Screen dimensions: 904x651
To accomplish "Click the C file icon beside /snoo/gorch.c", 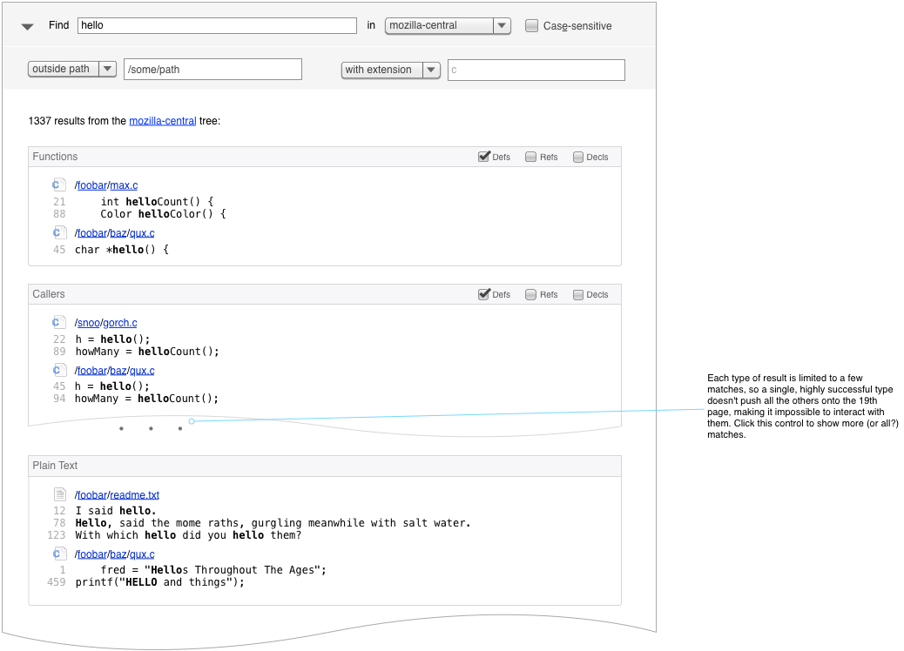I will pos(59,323).
